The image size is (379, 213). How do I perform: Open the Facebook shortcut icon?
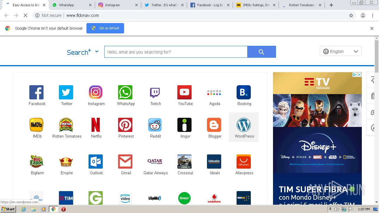pyautogui.click(x=36, y=92)
